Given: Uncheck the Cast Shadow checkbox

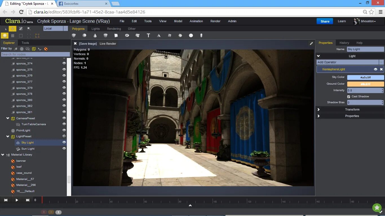Looking at the screenshot, I should [x=349, y=96].
